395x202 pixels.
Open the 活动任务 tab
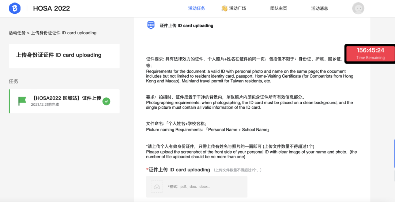coord(197,8)
